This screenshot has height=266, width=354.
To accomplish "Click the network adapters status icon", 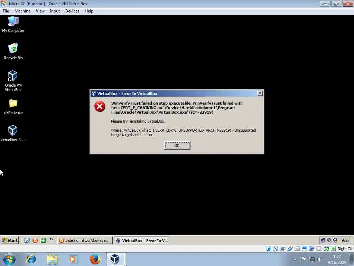I will pos(282,249).
